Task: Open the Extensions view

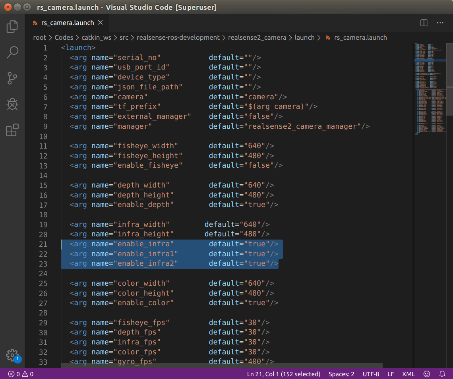Action: tap(12, 130)
